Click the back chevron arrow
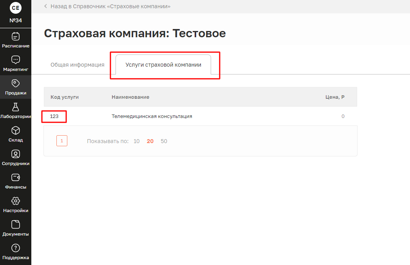 (x=45, y=6)
